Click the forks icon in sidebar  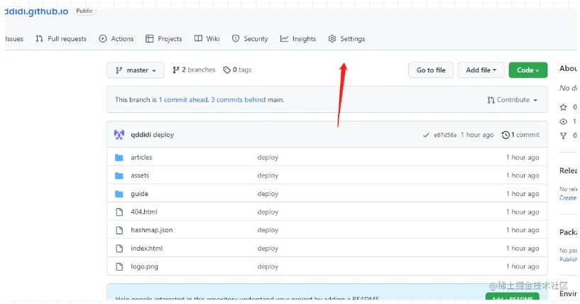point(564,136)
